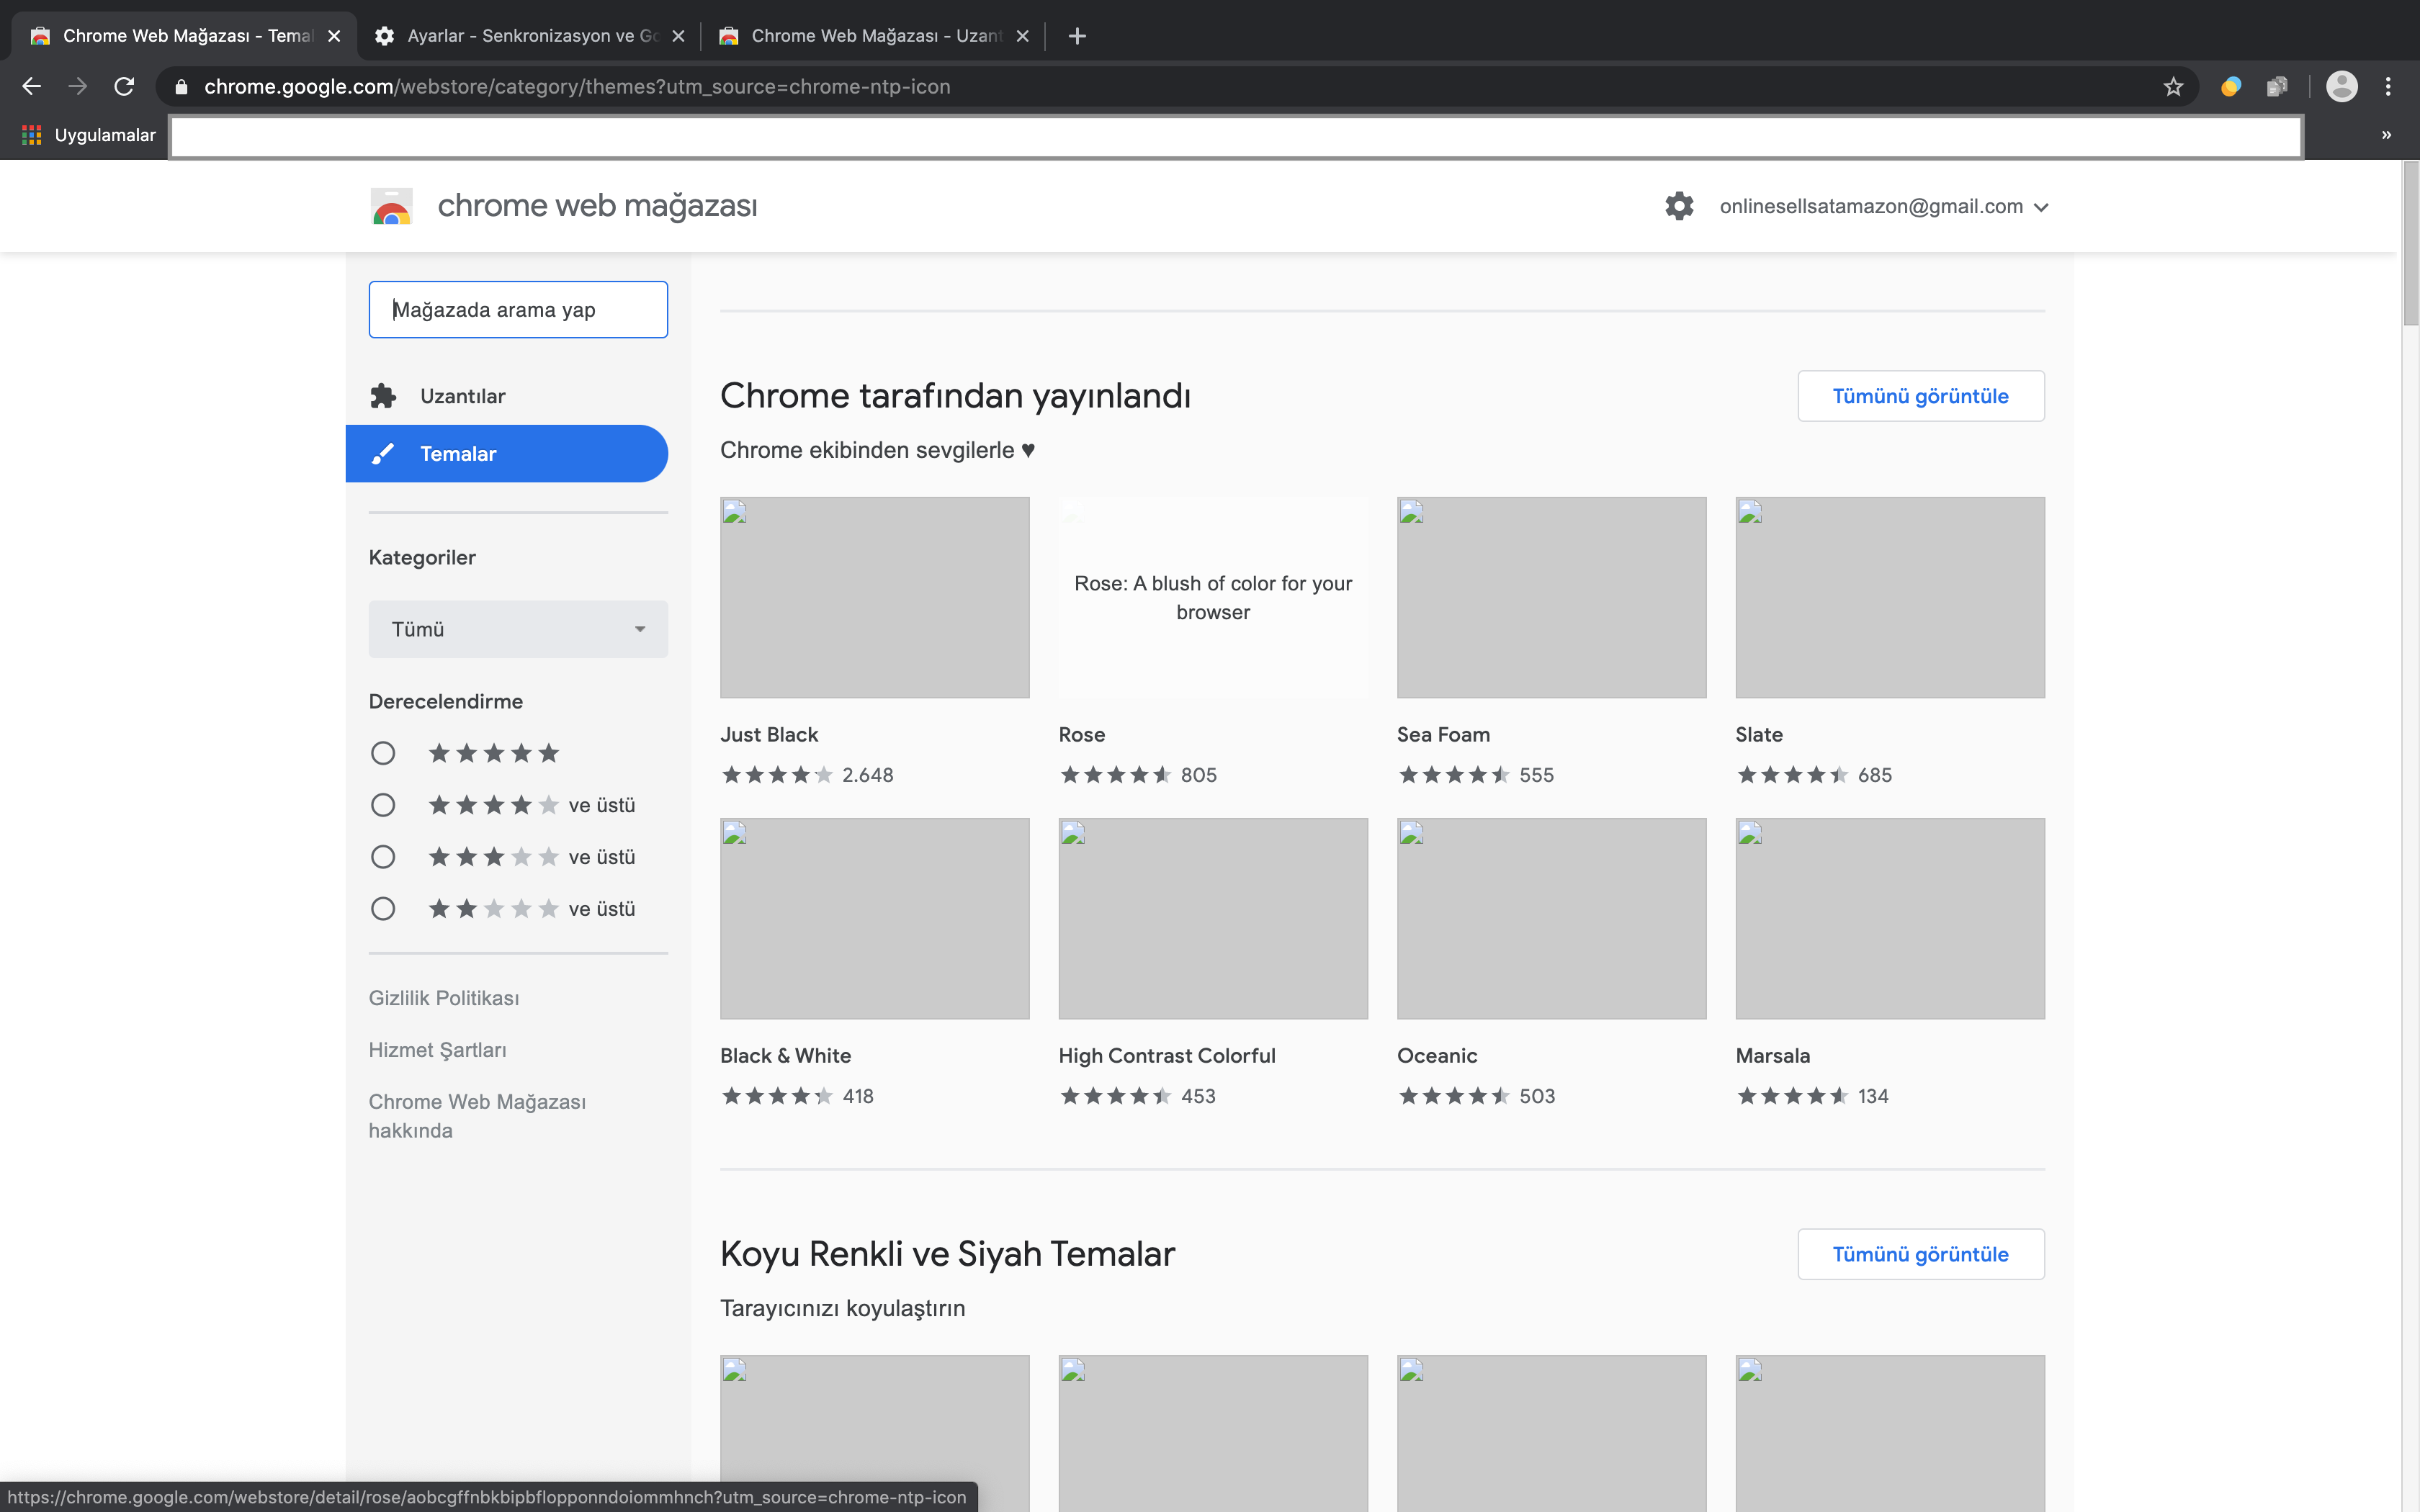Click the Oceanic theme star rating

point(1454,1096)
